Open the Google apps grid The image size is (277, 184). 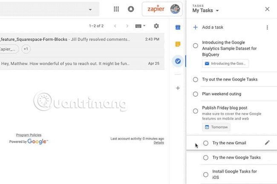[x=116, y=9]
